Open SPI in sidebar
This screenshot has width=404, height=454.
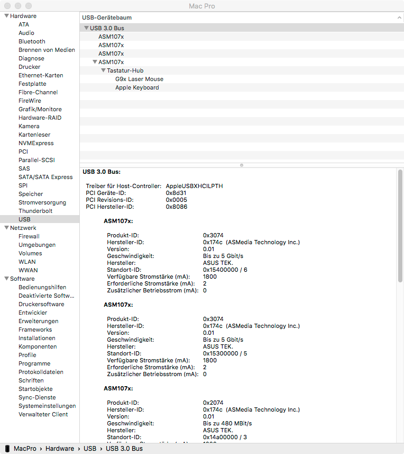click(x=23, y=185)
